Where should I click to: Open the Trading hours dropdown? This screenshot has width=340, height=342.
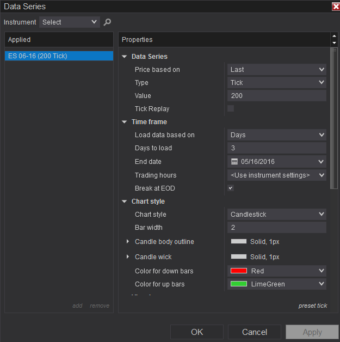click(276, 175)
